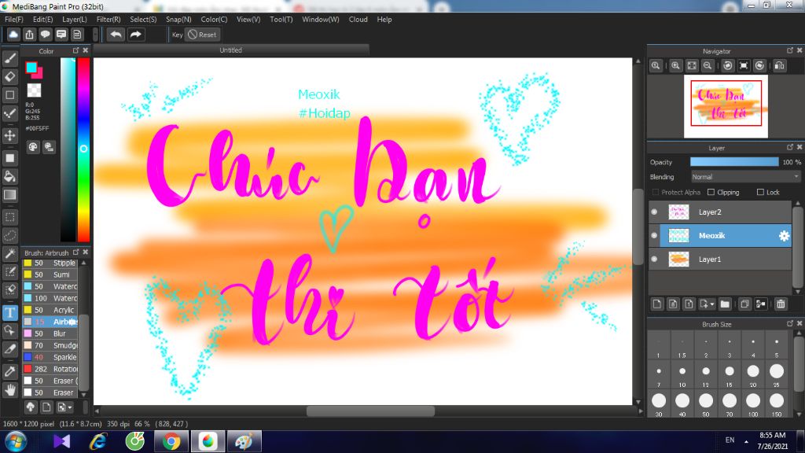
Task: Select the Text tool
Action: coord(9,312)
